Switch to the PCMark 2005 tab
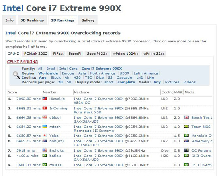The image size is (219, 176). click(x=36, y=53)
